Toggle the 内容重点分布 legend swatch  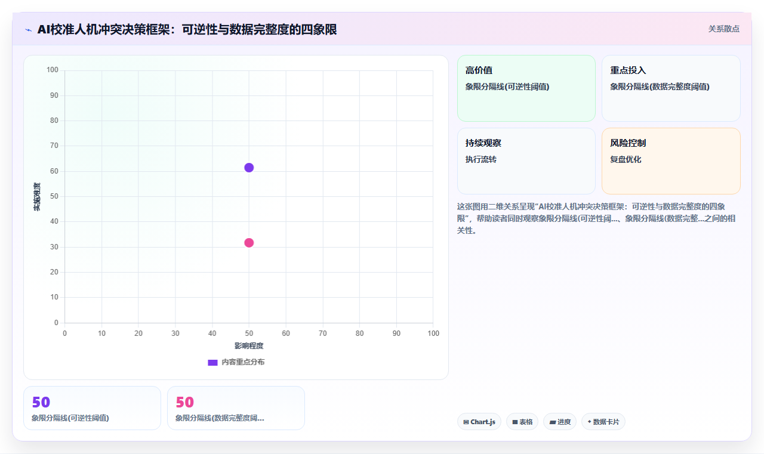212,362
